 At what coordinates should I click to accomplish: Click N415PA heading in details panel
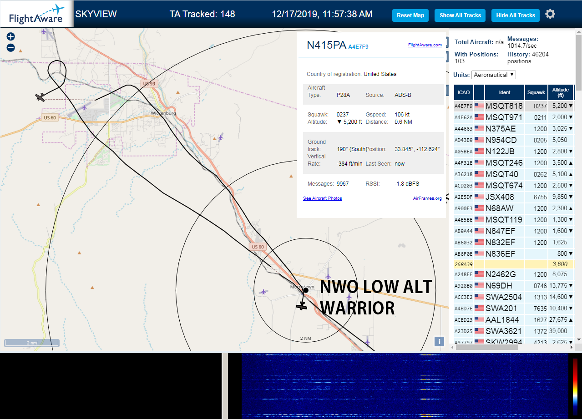coord(326,45)
